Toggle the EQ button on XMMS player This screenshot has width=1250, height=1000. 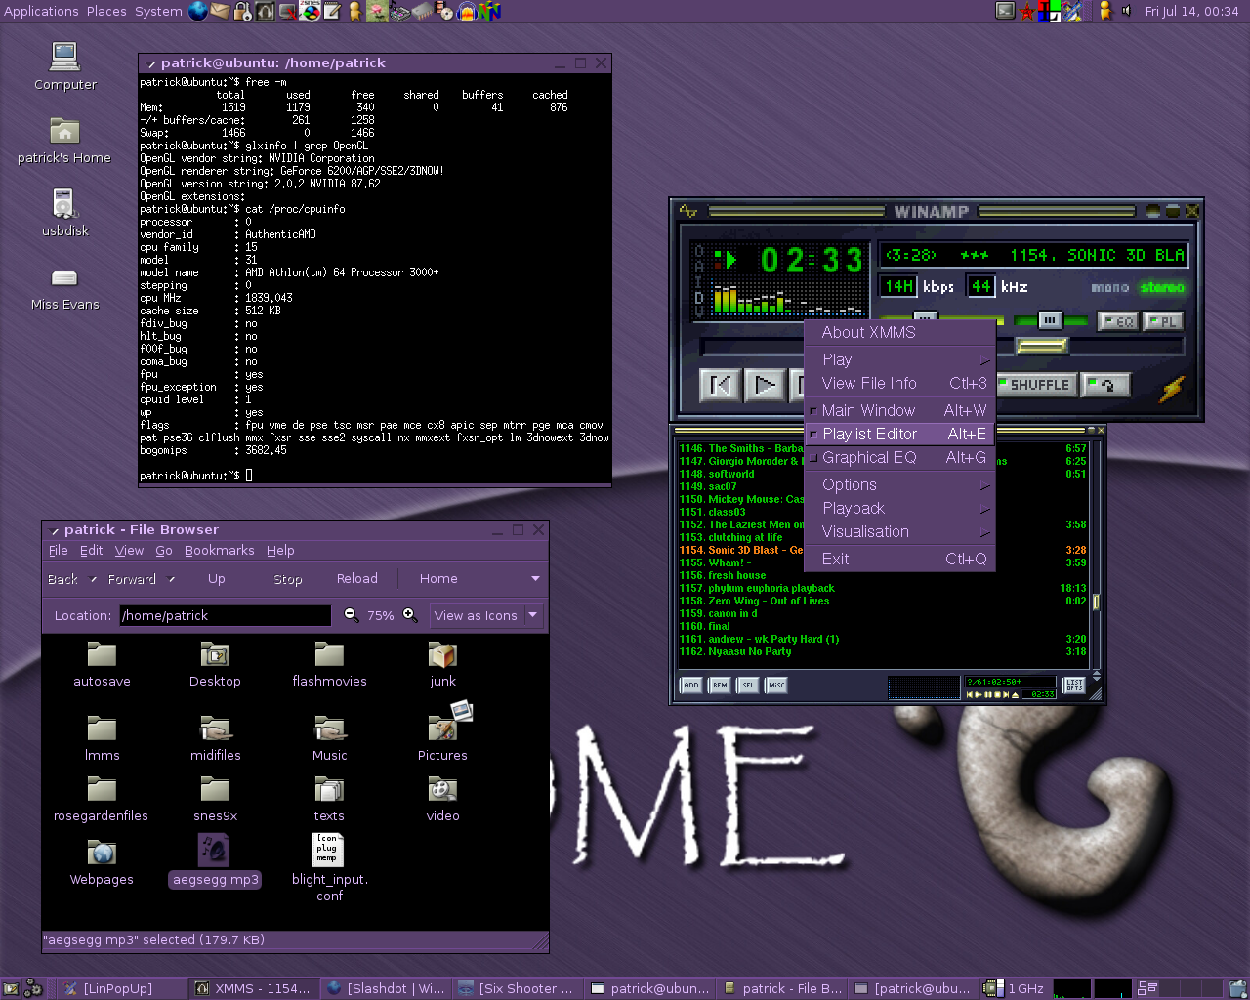[1118, 321]
